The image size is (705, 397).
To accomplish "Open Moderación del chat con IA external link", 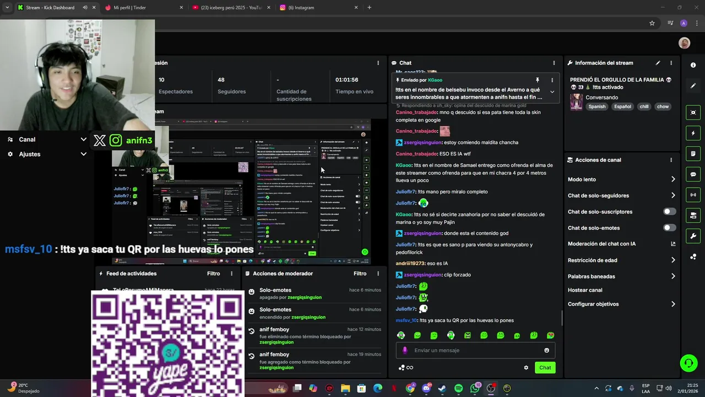I will pos(673,244).
